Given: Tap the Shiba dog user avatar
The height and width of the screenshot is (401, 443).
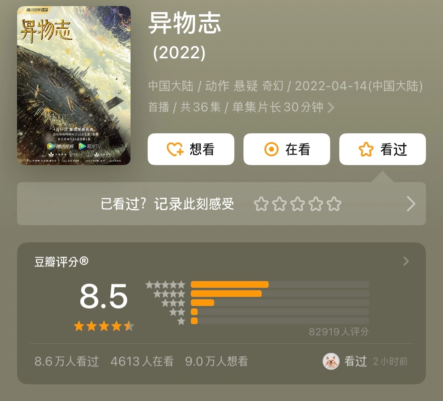Looking at the screenshot, I should (x=331, y=361).
